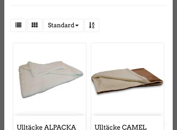View the white alpaca blanket image
Viewport: 177px width, 130px height.
tap(51, 79)
